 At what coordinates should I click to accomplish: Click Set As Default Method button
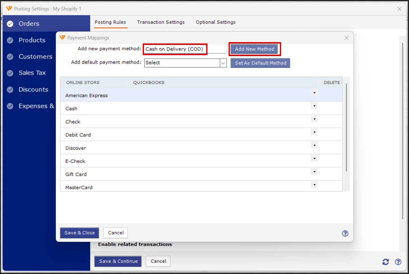(x=260, y=63)
